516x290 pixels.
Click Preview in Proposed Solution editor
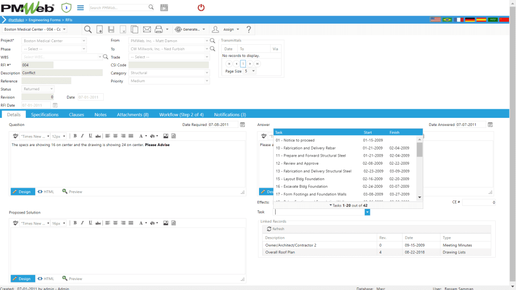(73, 278)
